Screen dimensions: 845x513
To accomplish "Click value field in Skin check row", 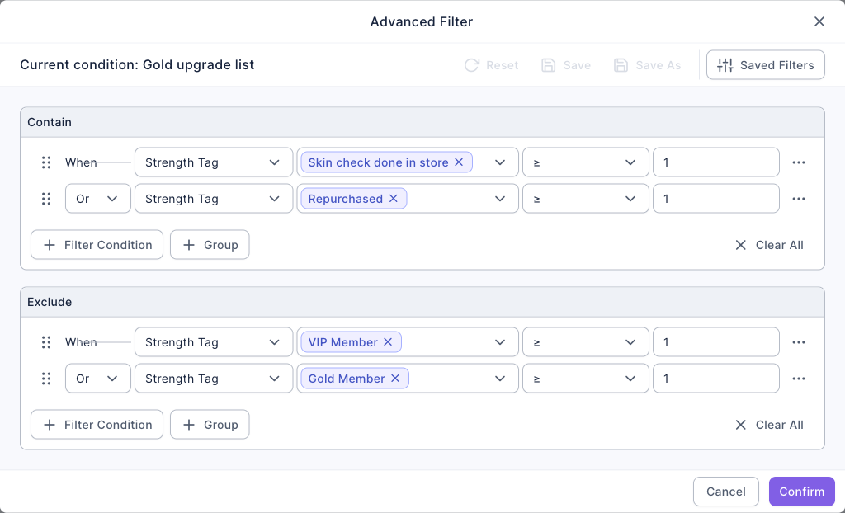I will click(716, 162).
